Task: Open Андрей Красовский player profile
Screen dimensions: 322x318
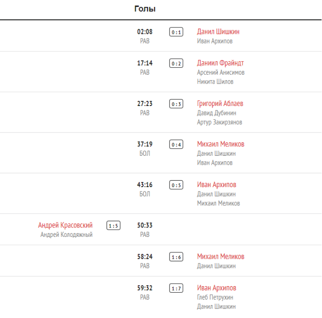Action: coord(65,225)
